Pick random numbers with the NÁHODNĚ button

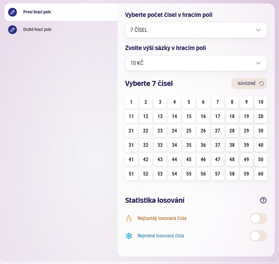[x=249, y=83]
